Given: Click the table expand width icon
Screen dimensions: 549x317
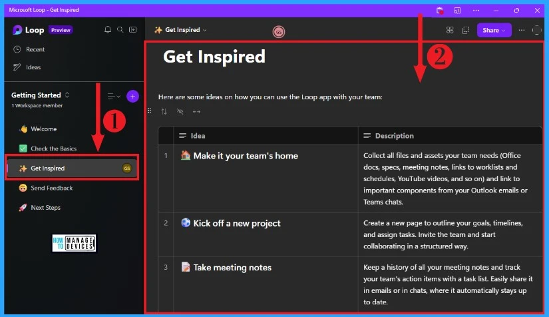Looking at the screenshot, I should (196, 112).
